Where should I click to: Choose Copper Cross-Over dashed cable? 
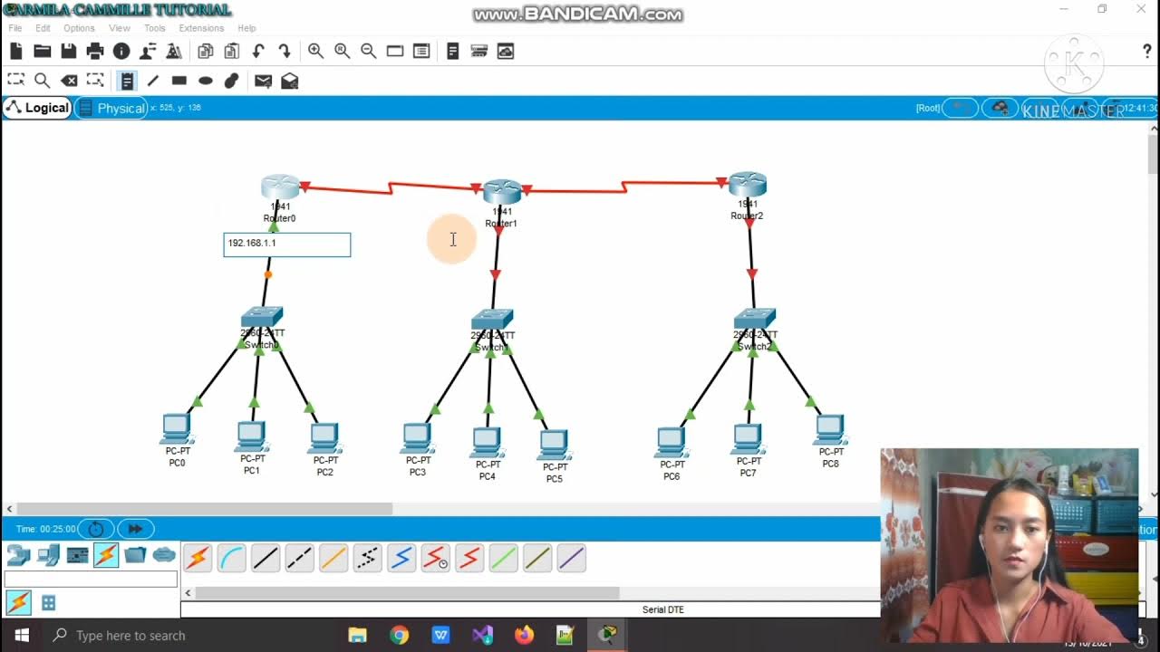299,559
